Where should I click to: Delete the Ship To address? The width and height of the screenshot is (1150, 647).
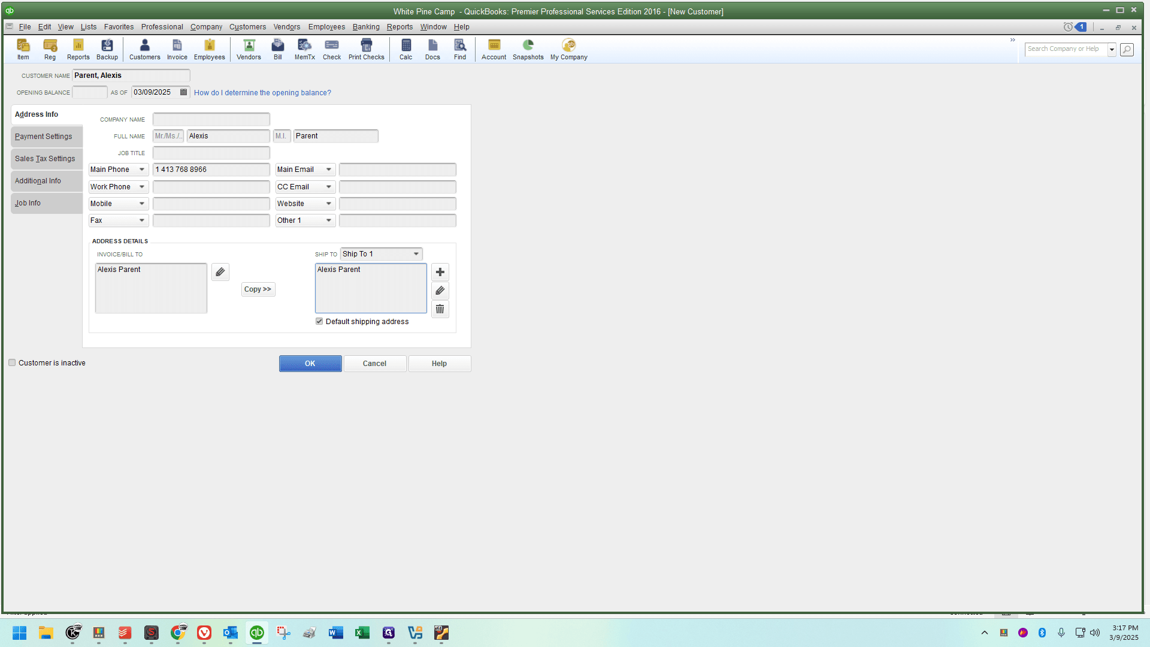tap(440, 309)
